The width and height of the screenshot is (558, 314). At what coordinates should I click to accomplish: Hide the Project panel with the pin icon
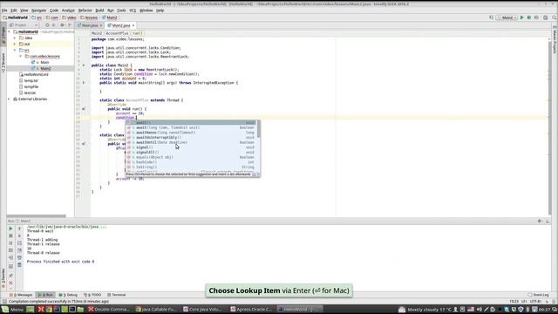click(70, 25)
